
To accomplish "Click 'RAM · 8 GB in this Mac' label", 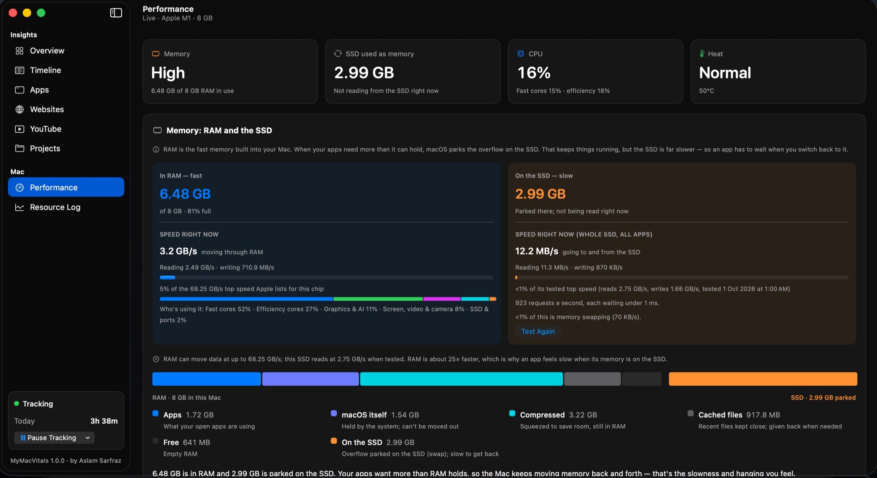I will click(x=186, y=398).
